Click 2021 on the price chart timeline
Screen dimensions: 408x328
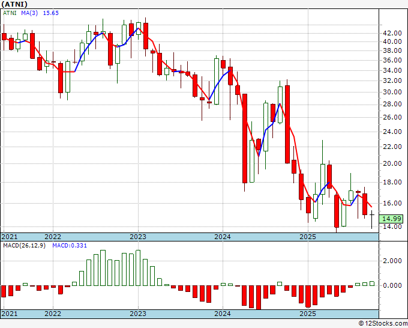pyautogui.click(x=10, y=237)
